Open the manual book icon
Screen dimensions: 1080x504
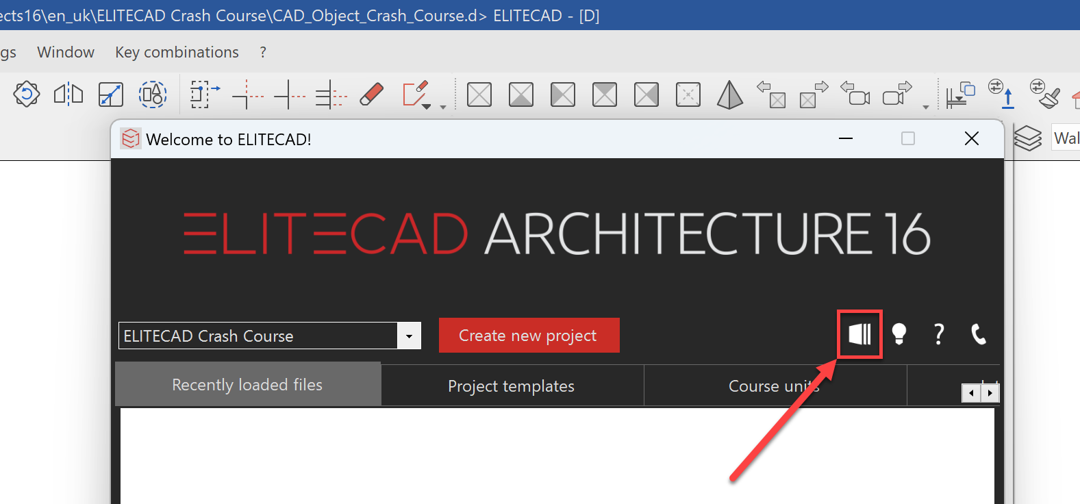[860, 334]
